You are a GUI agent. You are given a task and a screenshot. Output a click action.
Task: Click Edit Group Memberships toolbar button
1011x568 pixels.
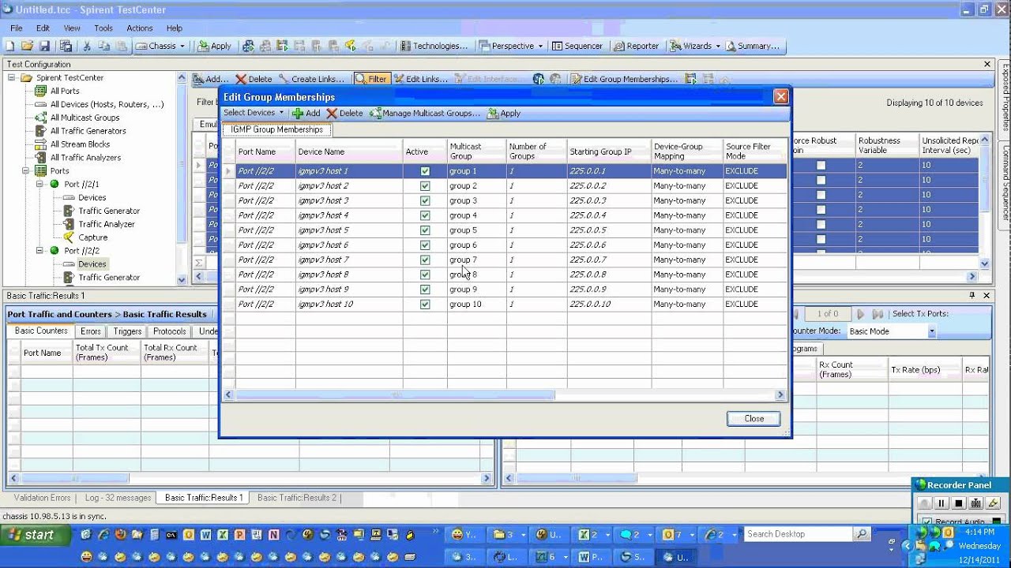[x=624, y=79]
